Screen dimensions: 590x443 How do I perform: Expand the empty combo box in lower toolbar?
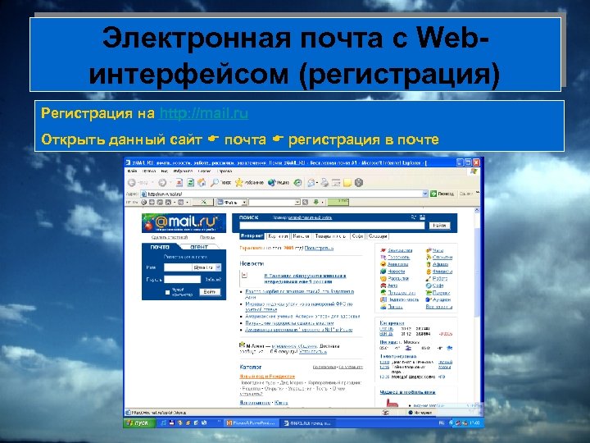(x=297, y=203)
